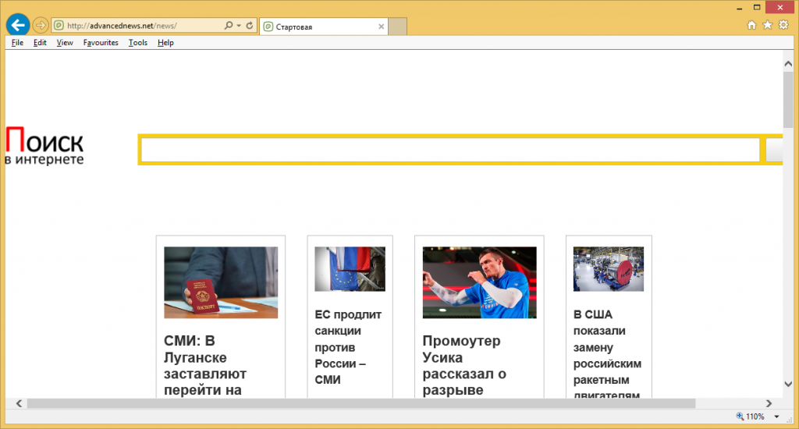Open the ЕС продлит санкции article link
This screenshot has width=799, height=429.
(x=348, y=347)
